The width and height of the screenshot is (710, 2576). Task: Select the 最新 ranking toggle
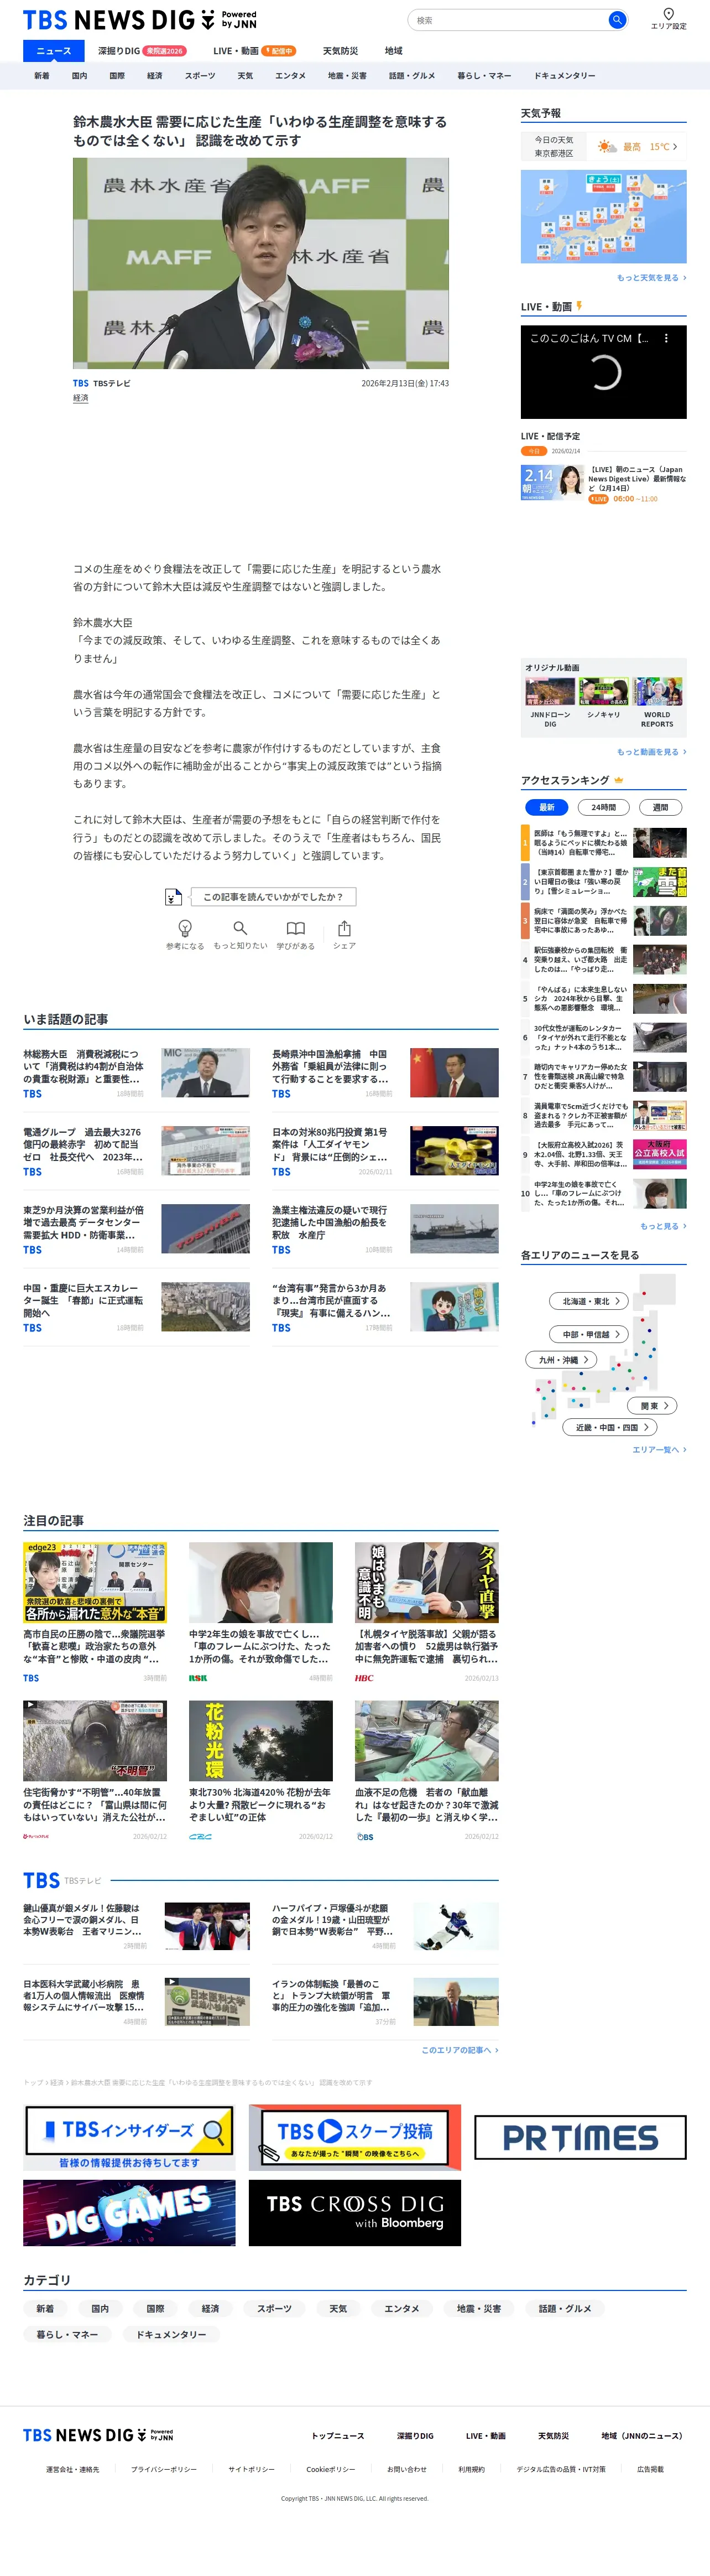coord(546,807)
